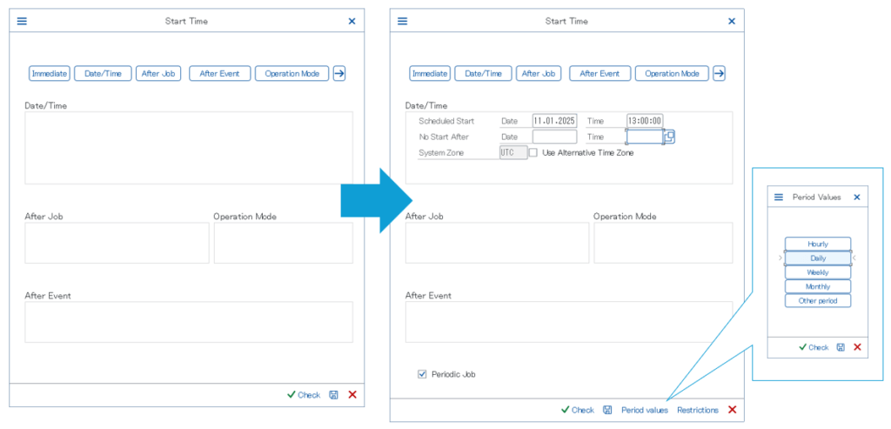Open the Restrictions link
Screen dimensions: 891x429
698,410
